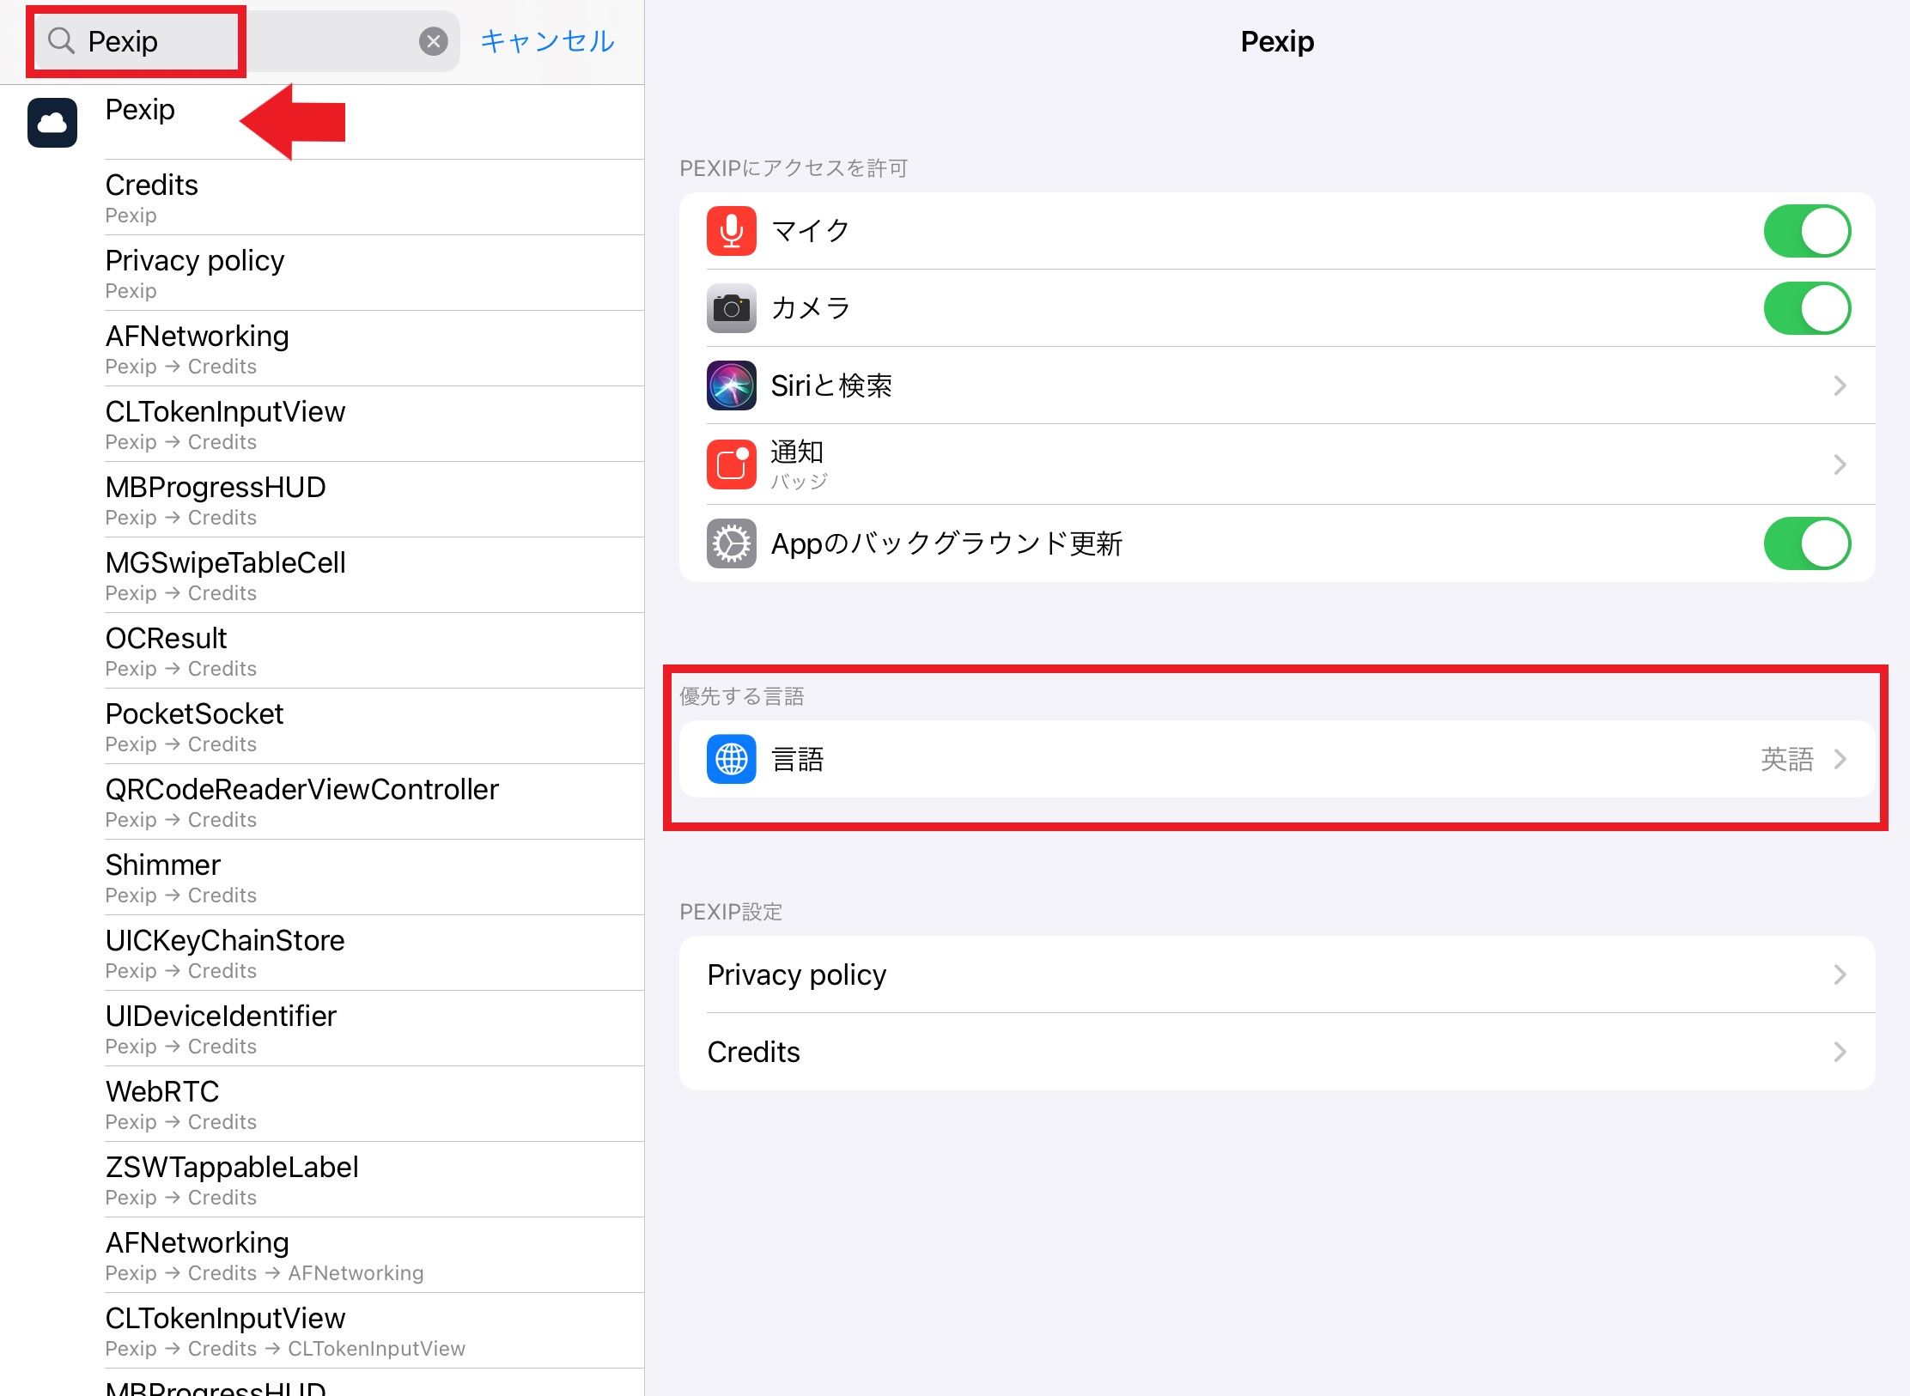Expand the Siriと検索 chevron

coord(1840,385)
